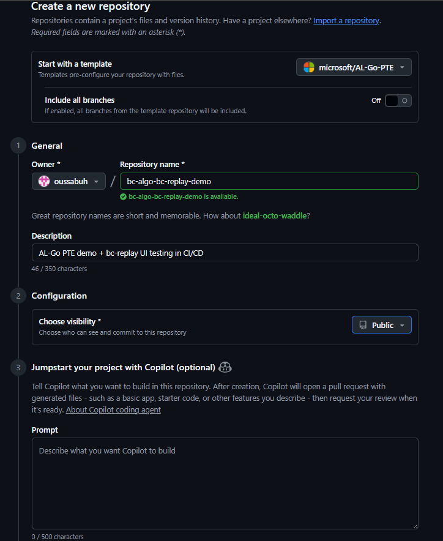Screen dimensions: 443x541
Task: Click the step 2 Configuration marker
Action: click(18, 296)
